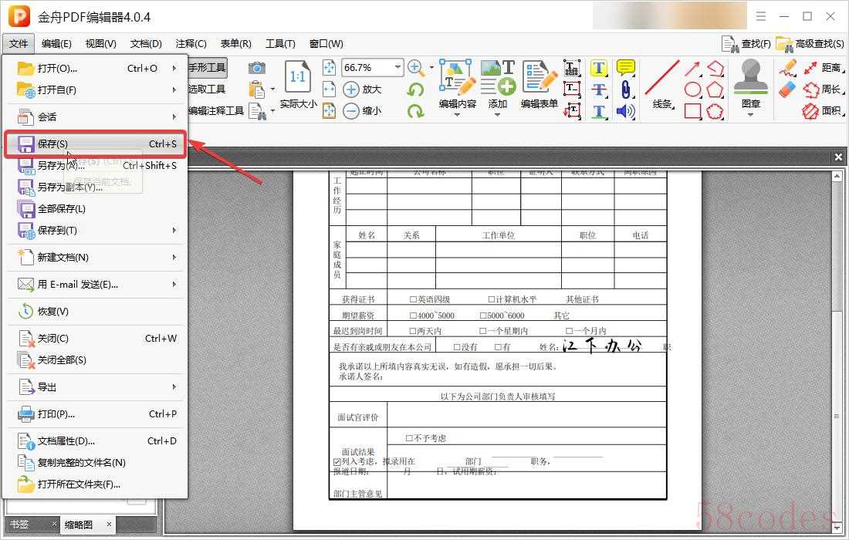849x540 pixels.
Task: Click the eraser tool icon
Action: point(786,89)
